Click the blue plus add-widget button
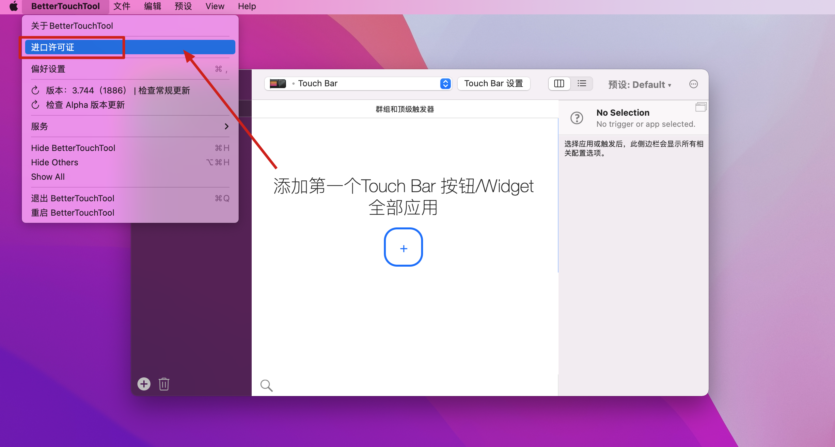Viewport: 835px width, 447px height. tap(403, 247)
